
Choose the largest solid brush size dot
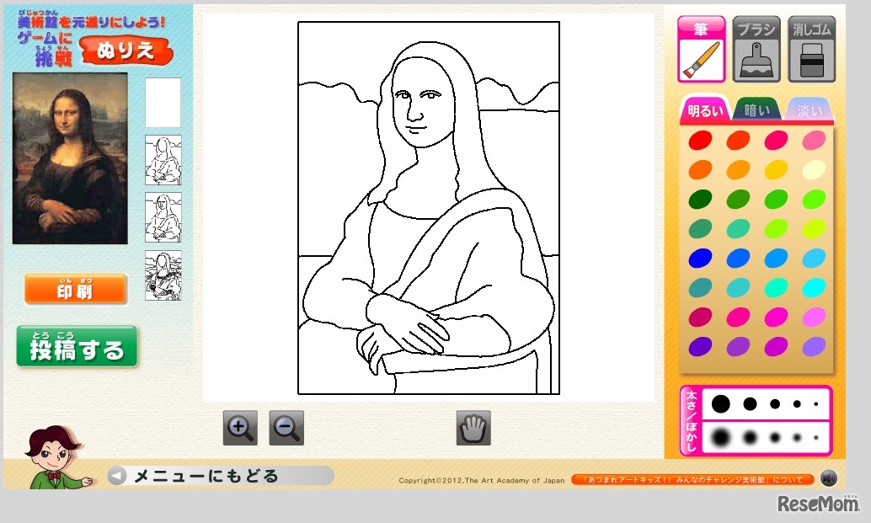(x=720, y=403)
